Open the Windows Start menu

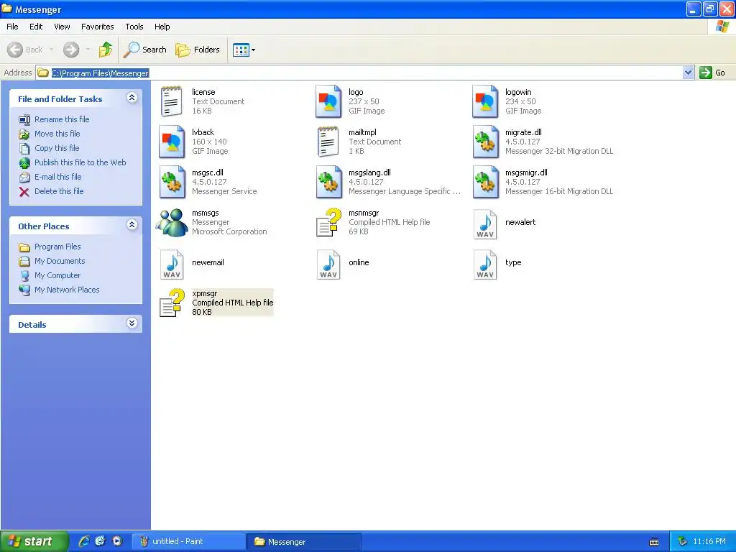(34, 542)
